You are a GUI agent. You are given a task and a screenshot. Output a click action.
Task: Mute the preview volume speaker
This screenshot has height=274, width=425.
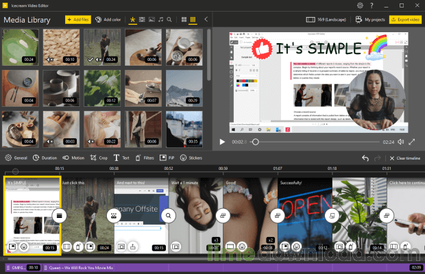pyautogui.click(x=400, y=142)
